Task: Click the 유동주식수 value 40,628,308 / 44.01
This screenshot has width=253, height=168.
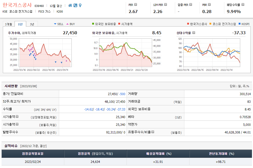Action: pyautogui.click(x=238, y=132)
